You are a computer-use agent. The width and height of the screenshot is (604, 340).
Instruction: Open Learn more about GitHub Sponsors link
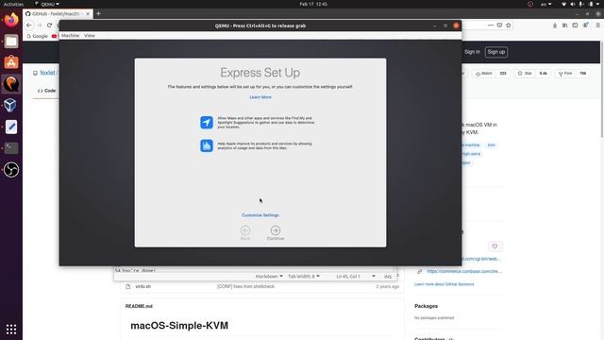point(445,284)
